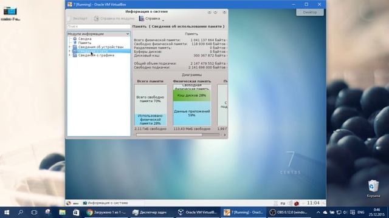This screenshot has height=218, width=389.
Task: Switch to Oracle VM VirtualBox manager taskbar item
Action: coord(198,213)
